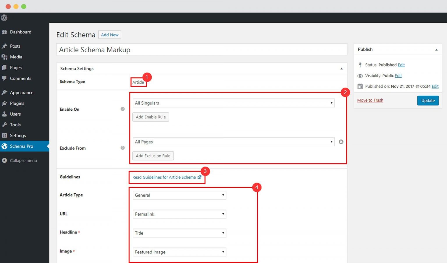Screen dimensions: 447x263
Task: Click the WordPress logo icon
Action: tap(4, 18)
